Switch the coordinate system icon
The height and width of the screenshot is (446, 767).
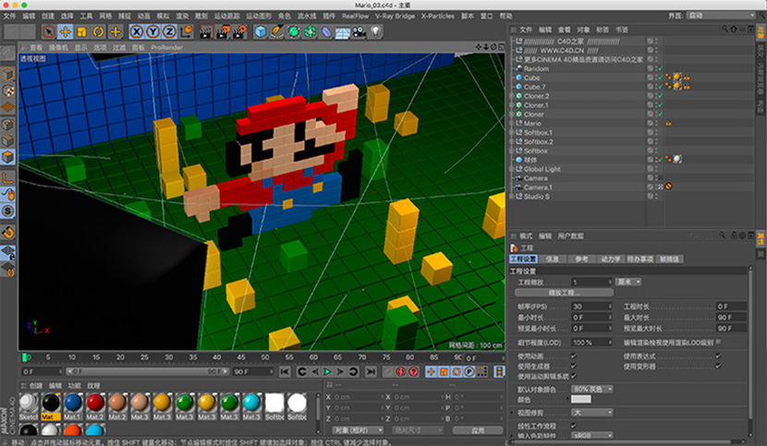coord(187,31)
